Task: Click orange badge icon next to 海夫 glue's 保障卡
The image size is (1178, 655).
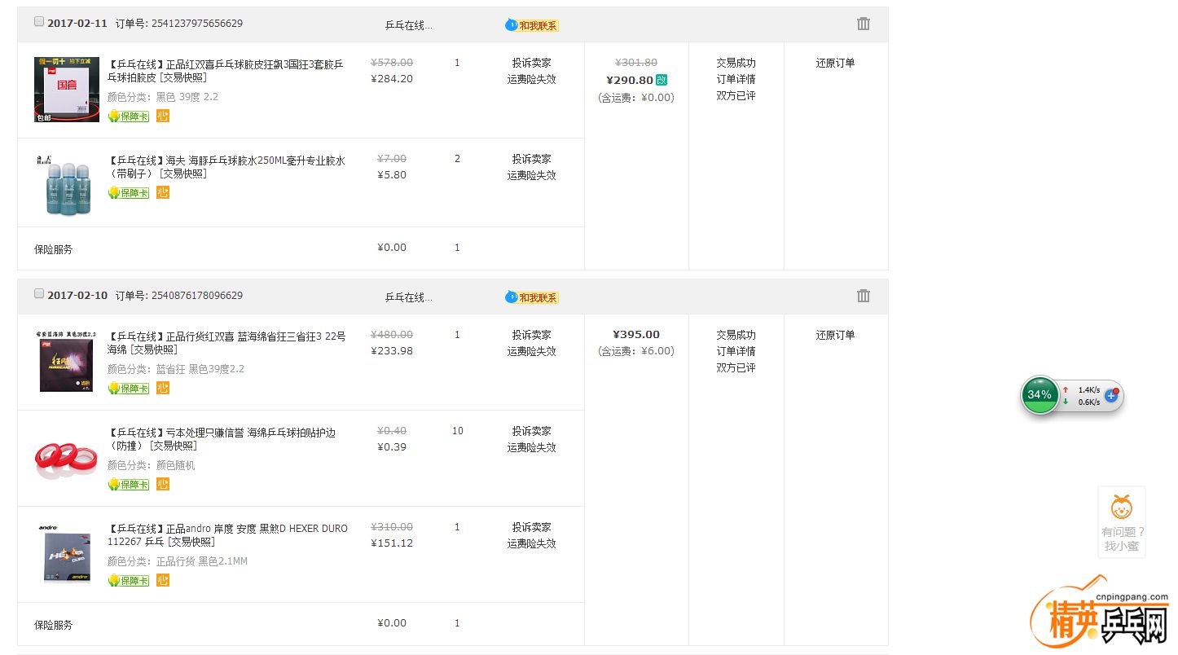Action: point(163,193)
